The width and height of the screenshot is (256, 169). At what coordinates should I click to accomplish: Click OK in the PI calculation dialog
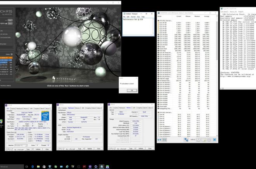click(131, 90)
